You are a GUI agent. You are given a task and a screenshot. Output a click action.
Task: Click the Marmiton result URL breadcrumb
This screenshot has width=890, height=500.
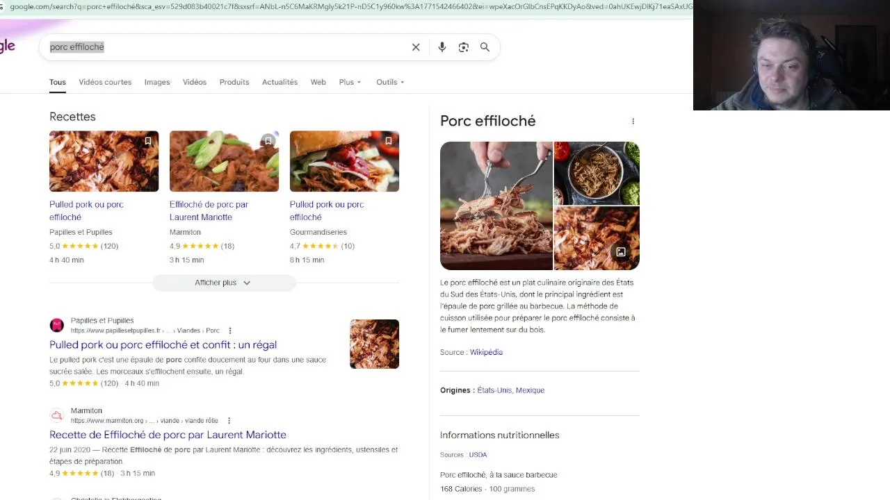point(144,421)
